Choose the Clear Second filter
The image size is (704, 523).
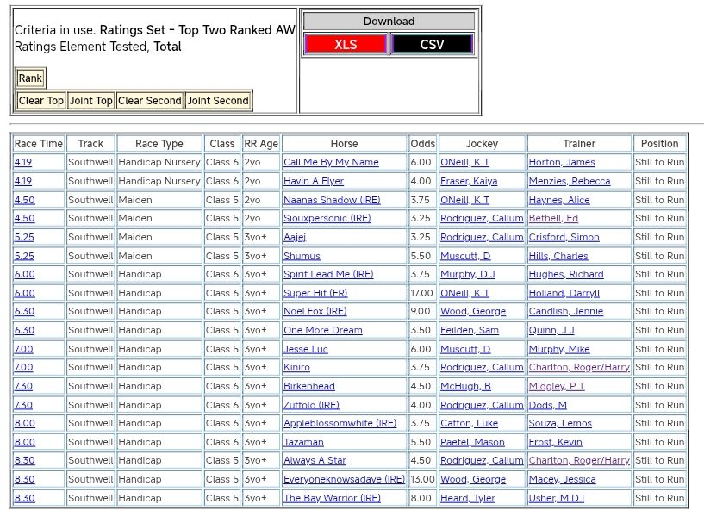click(150, 101)
